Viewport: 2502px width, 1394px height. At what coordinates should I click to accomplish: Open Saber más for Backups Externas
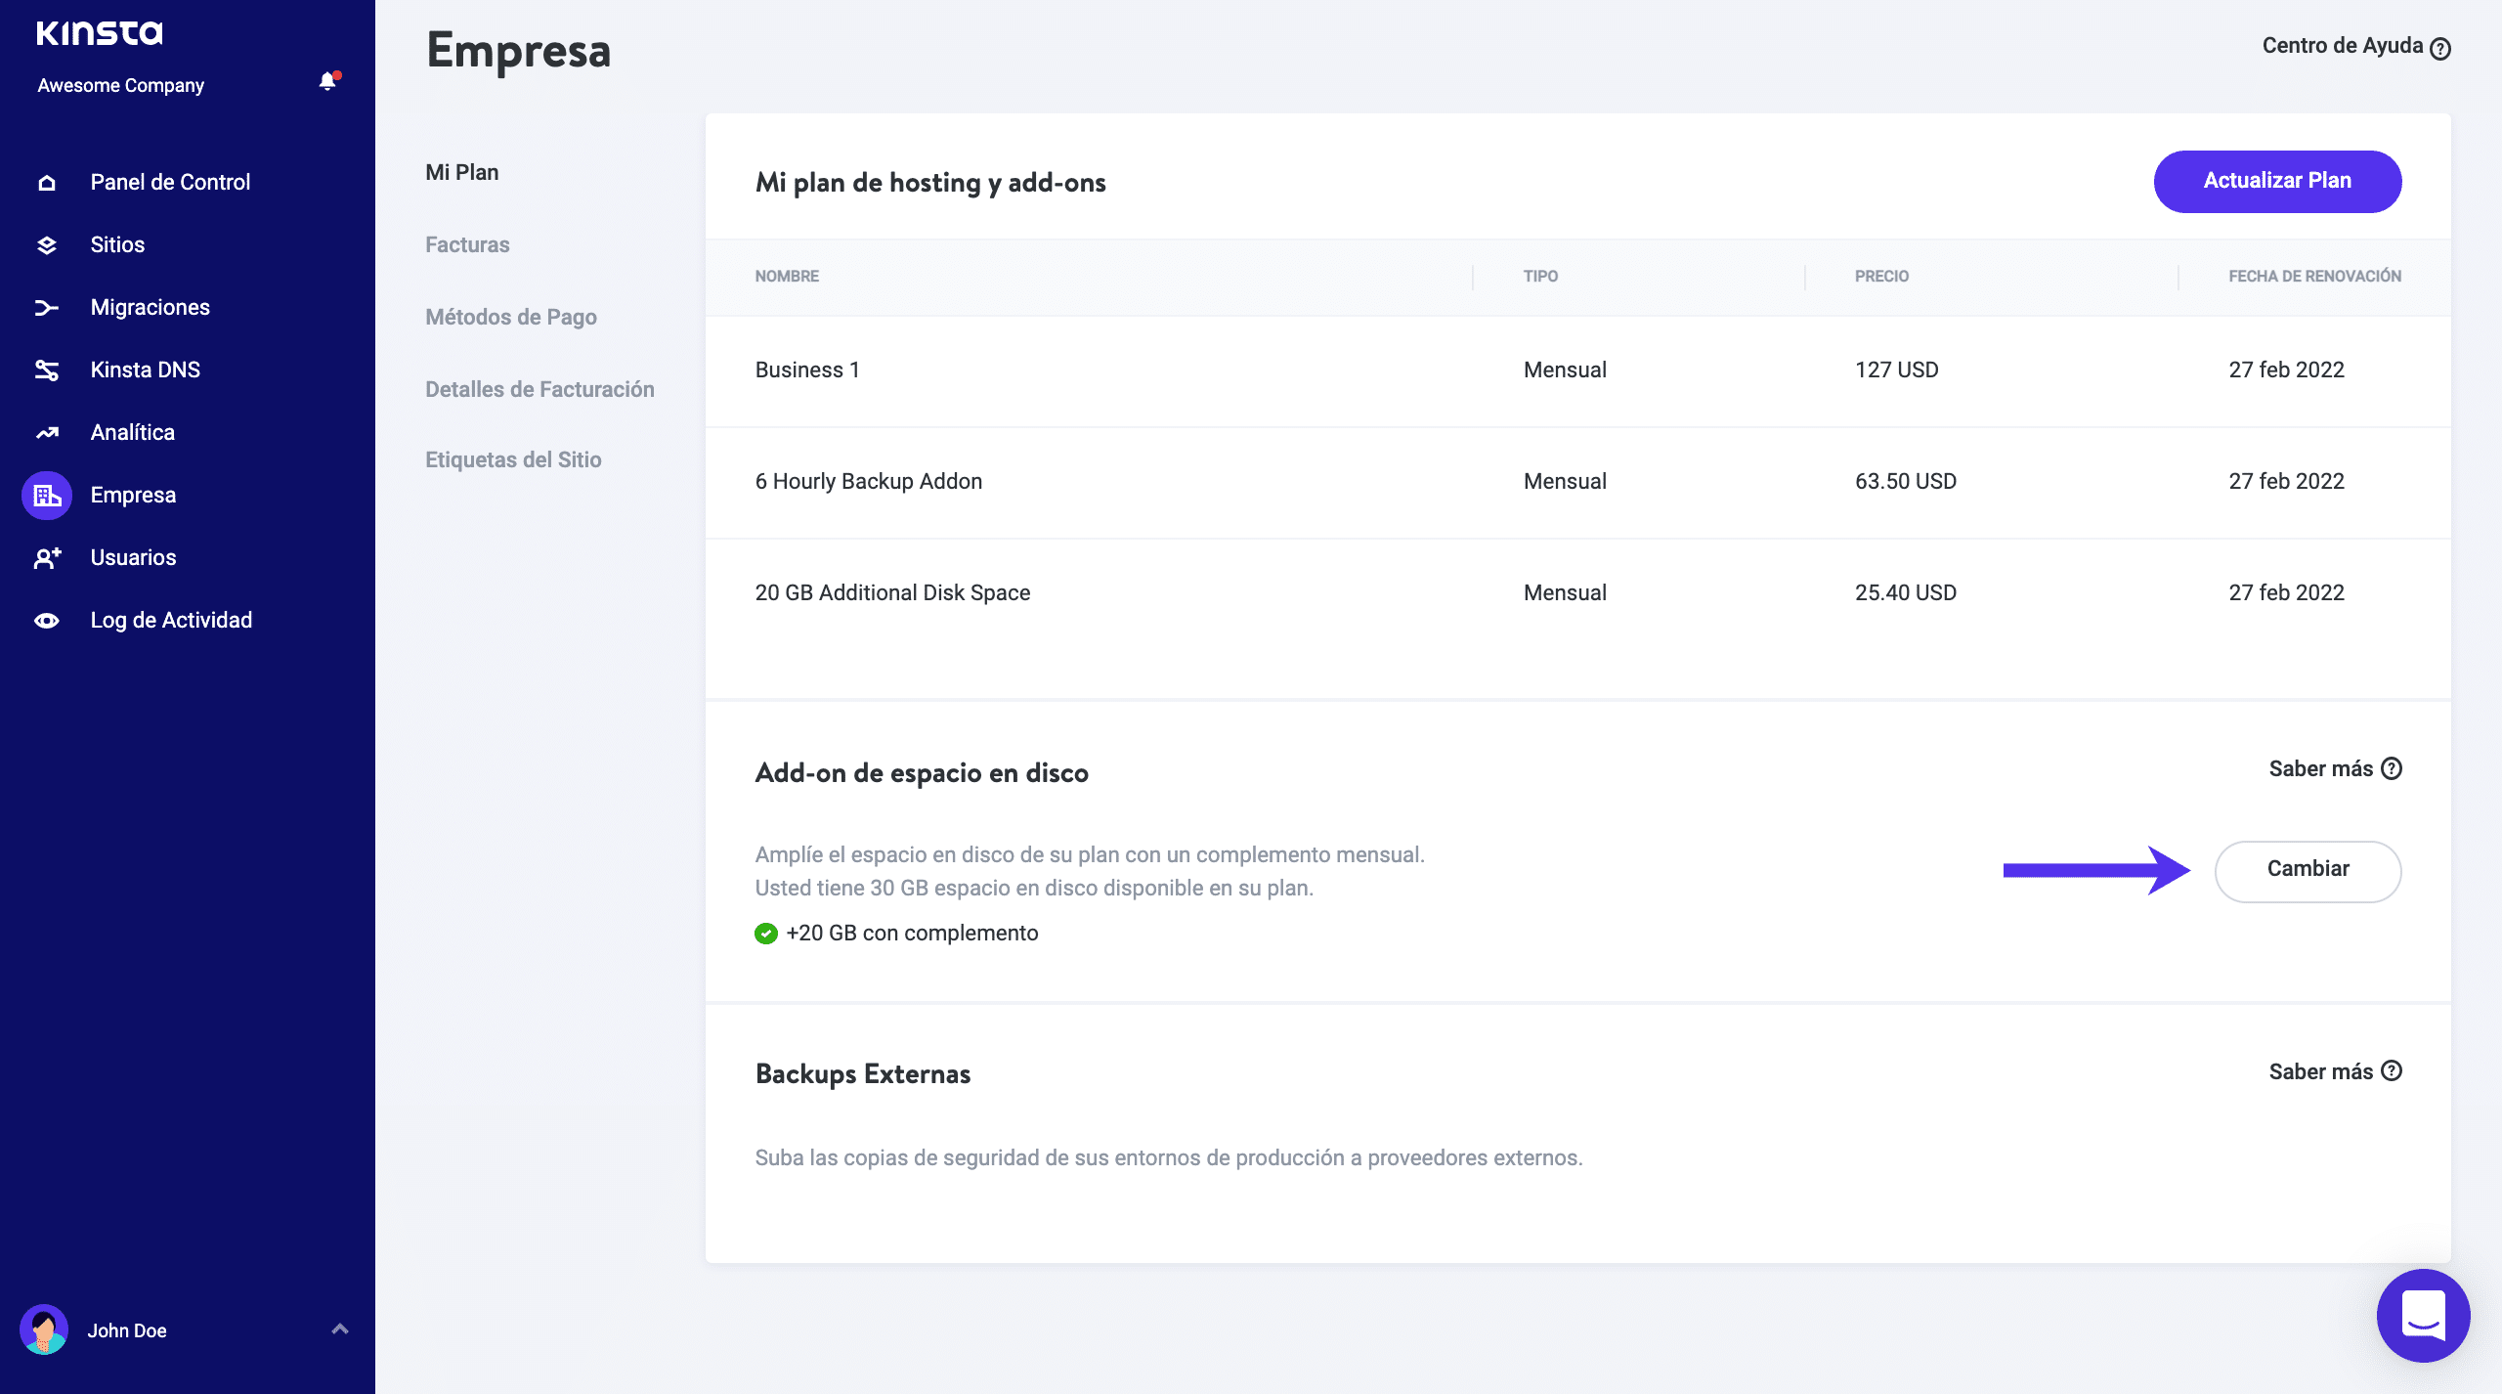(2334, 1071)
